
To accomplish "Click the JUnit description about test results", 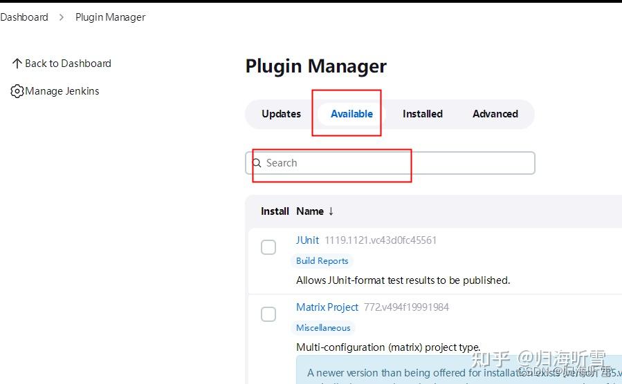I will click(403, 280).
